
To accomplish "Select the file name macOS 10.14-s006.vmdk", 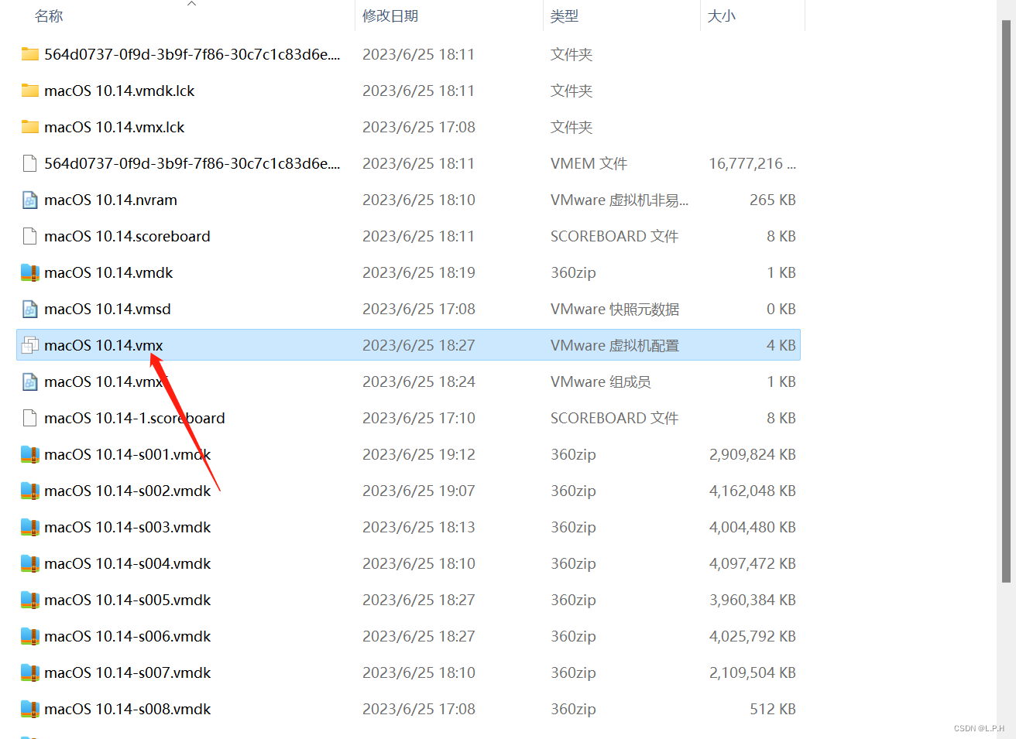I will tap(128, 636).
